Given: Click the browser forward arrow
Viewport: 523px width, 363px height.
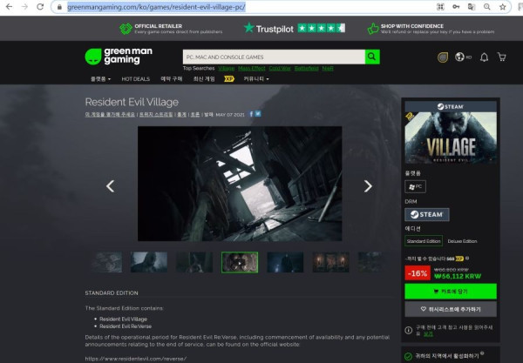Looking at the screenshot, I should coord(24,7).
